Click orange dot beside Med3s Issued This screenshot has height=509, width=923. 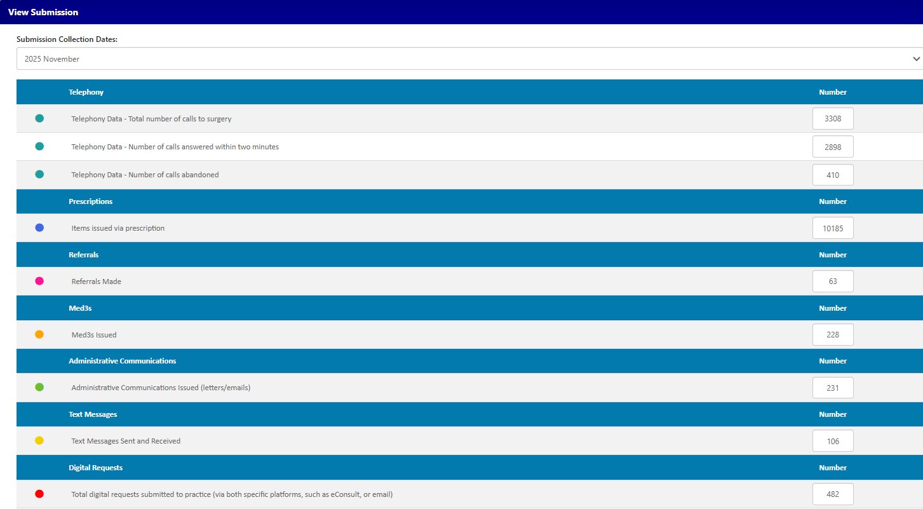pyautogui.click(x=39, y=334)
